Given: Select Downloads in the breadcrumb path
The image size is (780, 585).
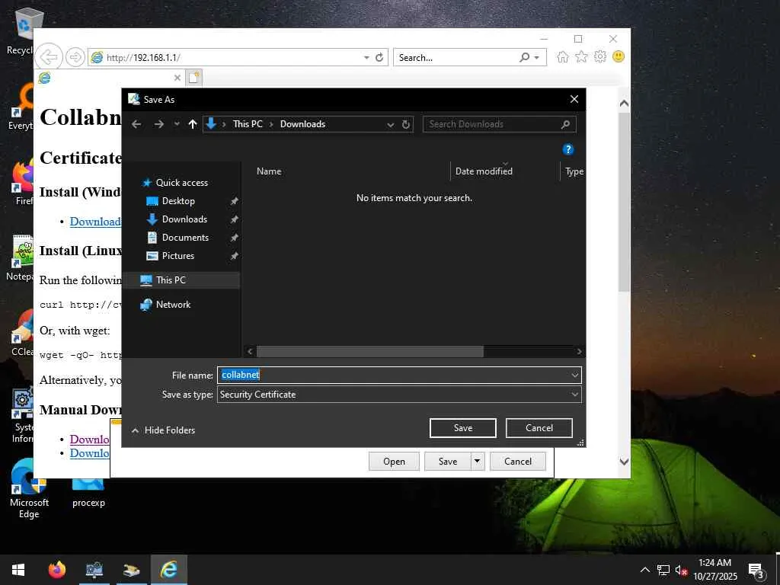Looking at the screenshot, I should (x=302, y=124).
